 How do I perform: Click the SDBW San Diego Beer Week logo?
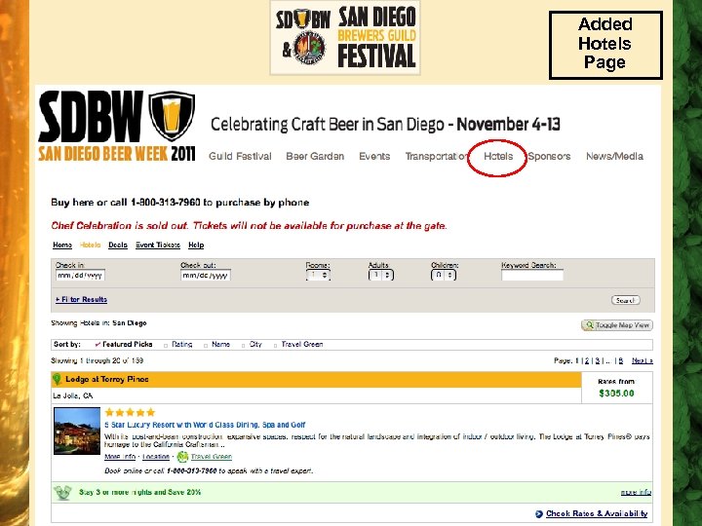coord(117,126)
